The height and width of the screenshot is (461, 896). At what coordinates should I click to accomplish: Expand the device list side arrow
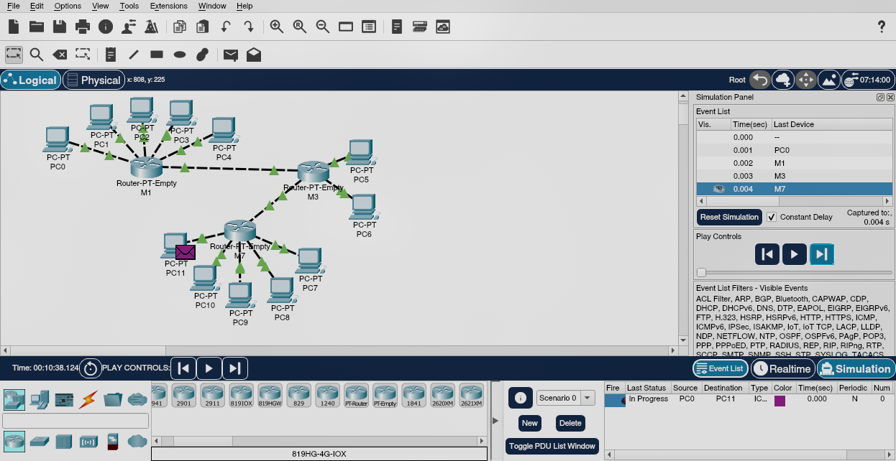(495, 420)
